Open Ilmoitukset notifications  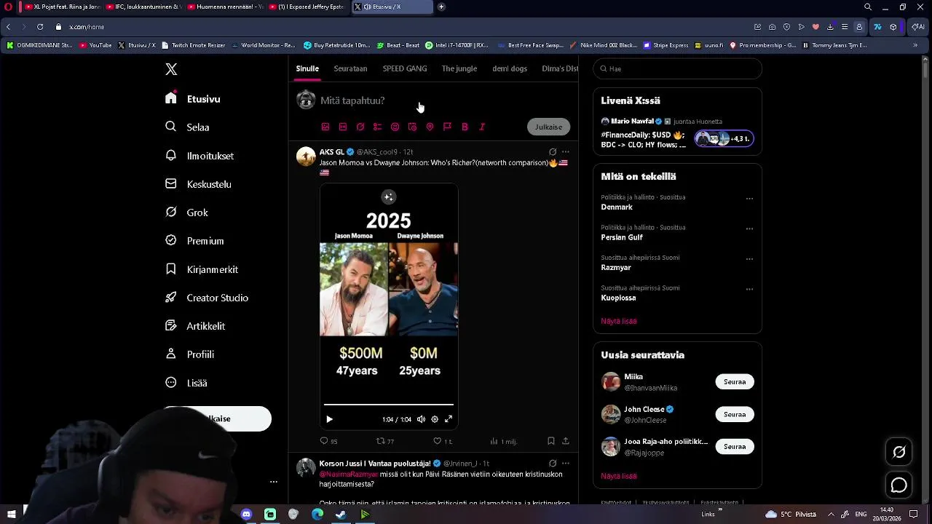[200, 156]
